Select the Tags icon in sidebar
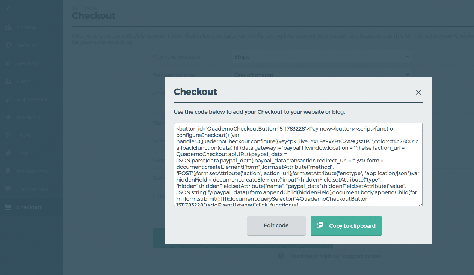The image size is (474, 275). [8, 153]
